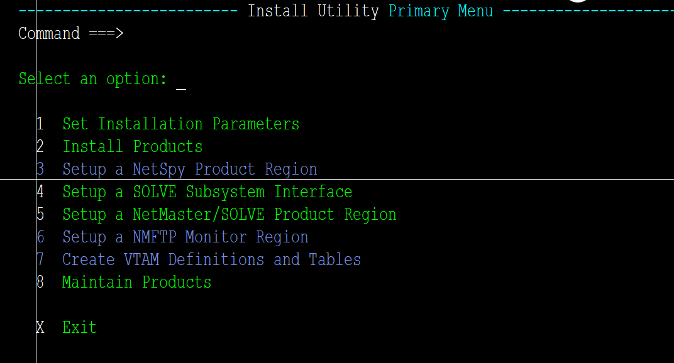Click option number 7
Image resolution: width=674 pixels, height=363 pixels.
[40, 260]
